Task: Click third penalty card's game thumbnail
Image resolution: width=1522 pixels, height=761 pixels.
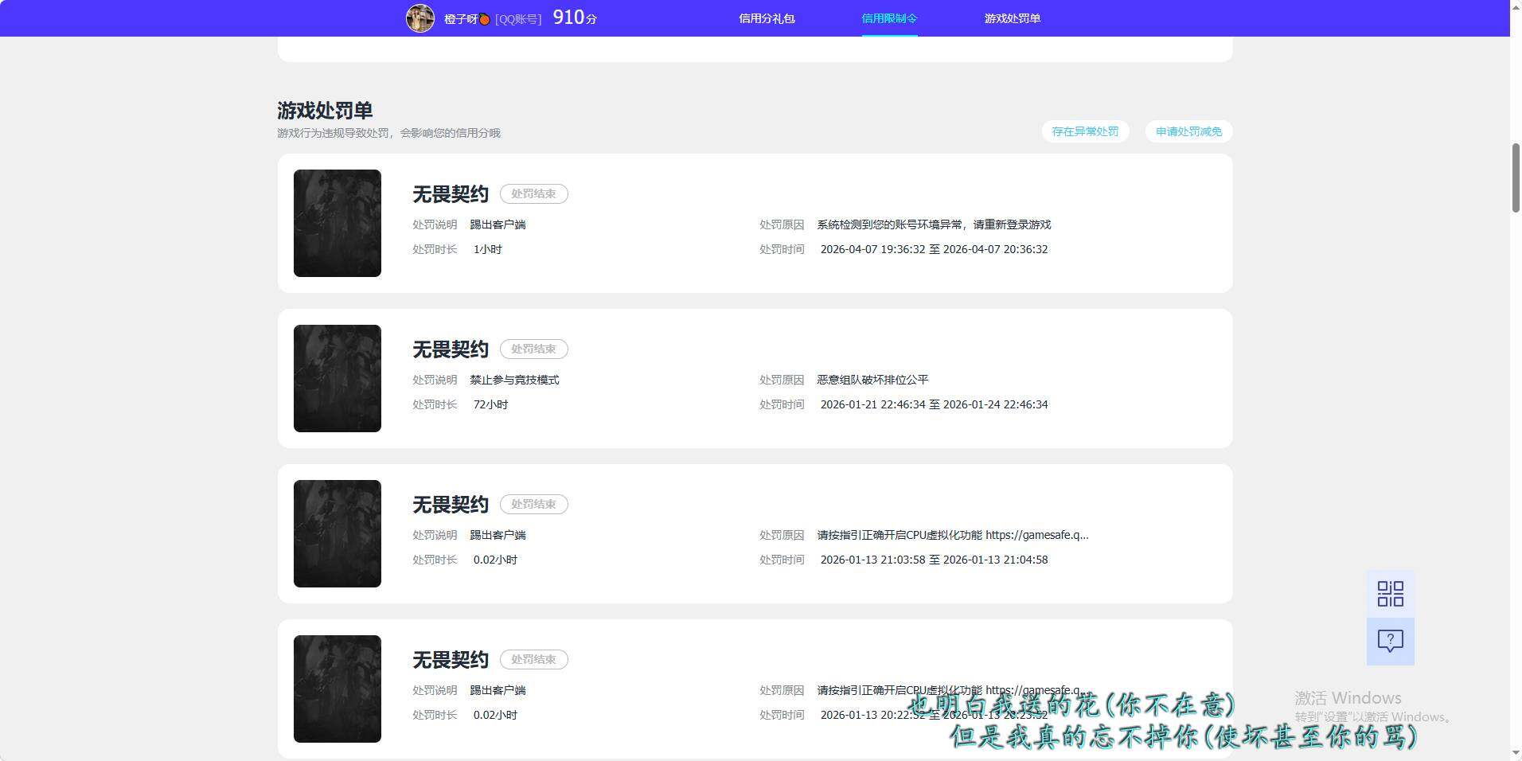Action: [338, 533]
